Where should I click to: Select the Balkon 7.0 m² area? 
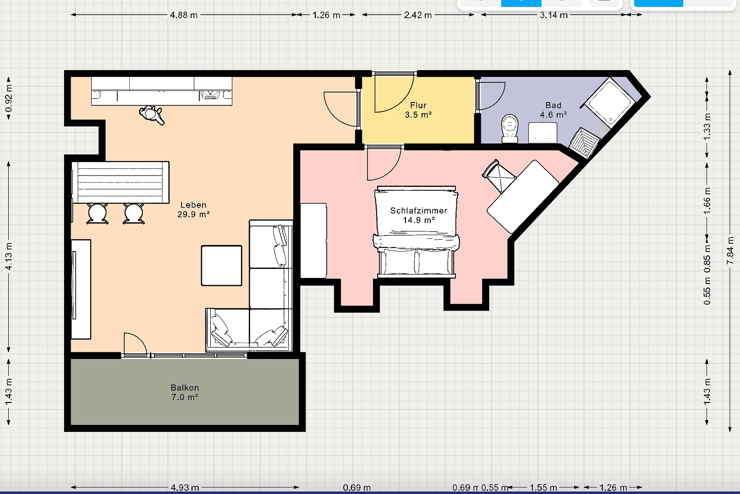[x=185, y=392]
